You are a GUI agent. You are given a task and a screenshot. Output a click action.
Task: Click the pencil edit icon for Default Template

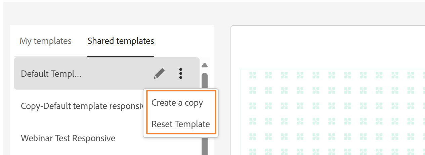[x=159, y=73]
